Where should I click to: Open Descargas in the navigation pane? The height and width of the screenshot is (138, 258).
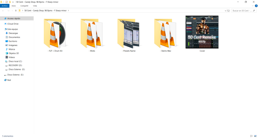pos(13,33)
